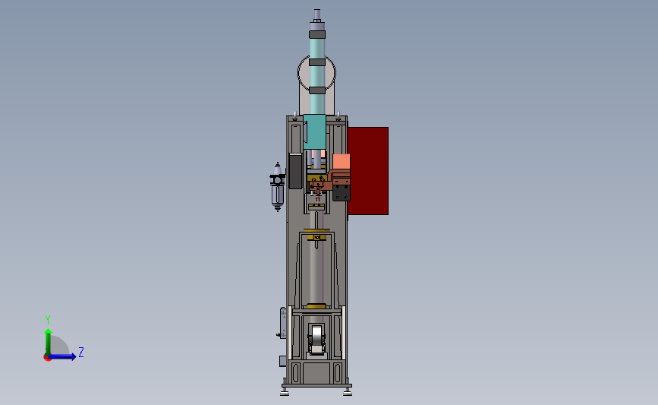Select the left leveling foot
Screen dimensions: 658x405
(x=285, y=392)
